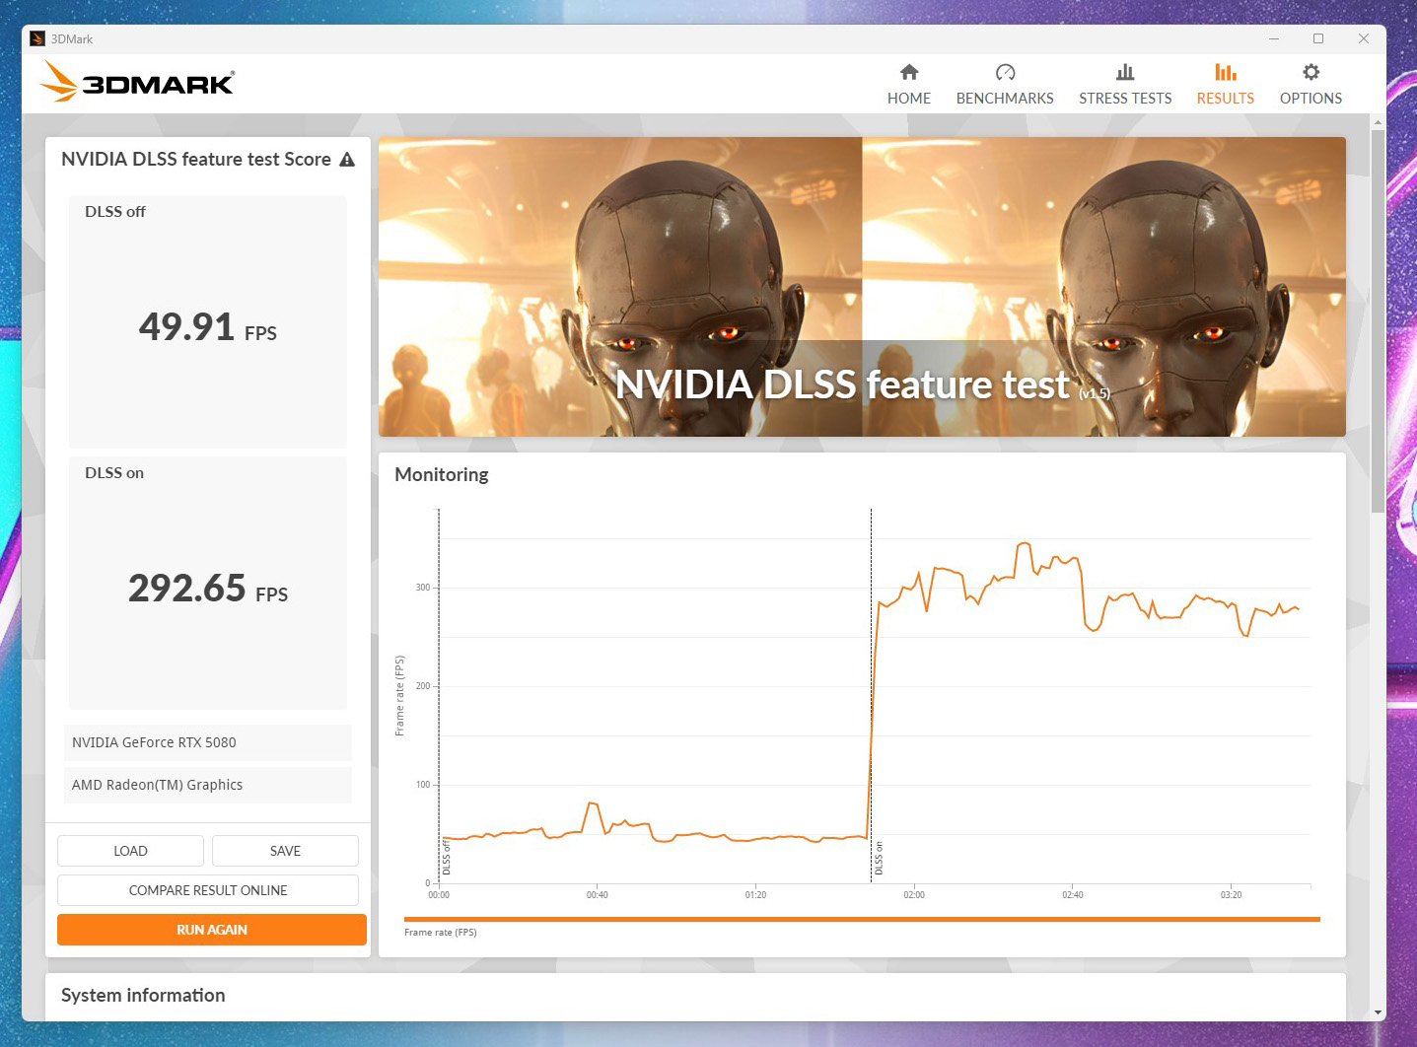Click the orange Run Again button
The height and width of the screenshot is (1047, 1417).
click(x=211, y=930)
